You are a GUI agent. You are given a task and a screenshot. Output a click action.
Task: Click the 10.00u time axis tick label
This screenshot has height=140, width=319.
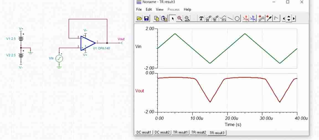tap(197, 118)
